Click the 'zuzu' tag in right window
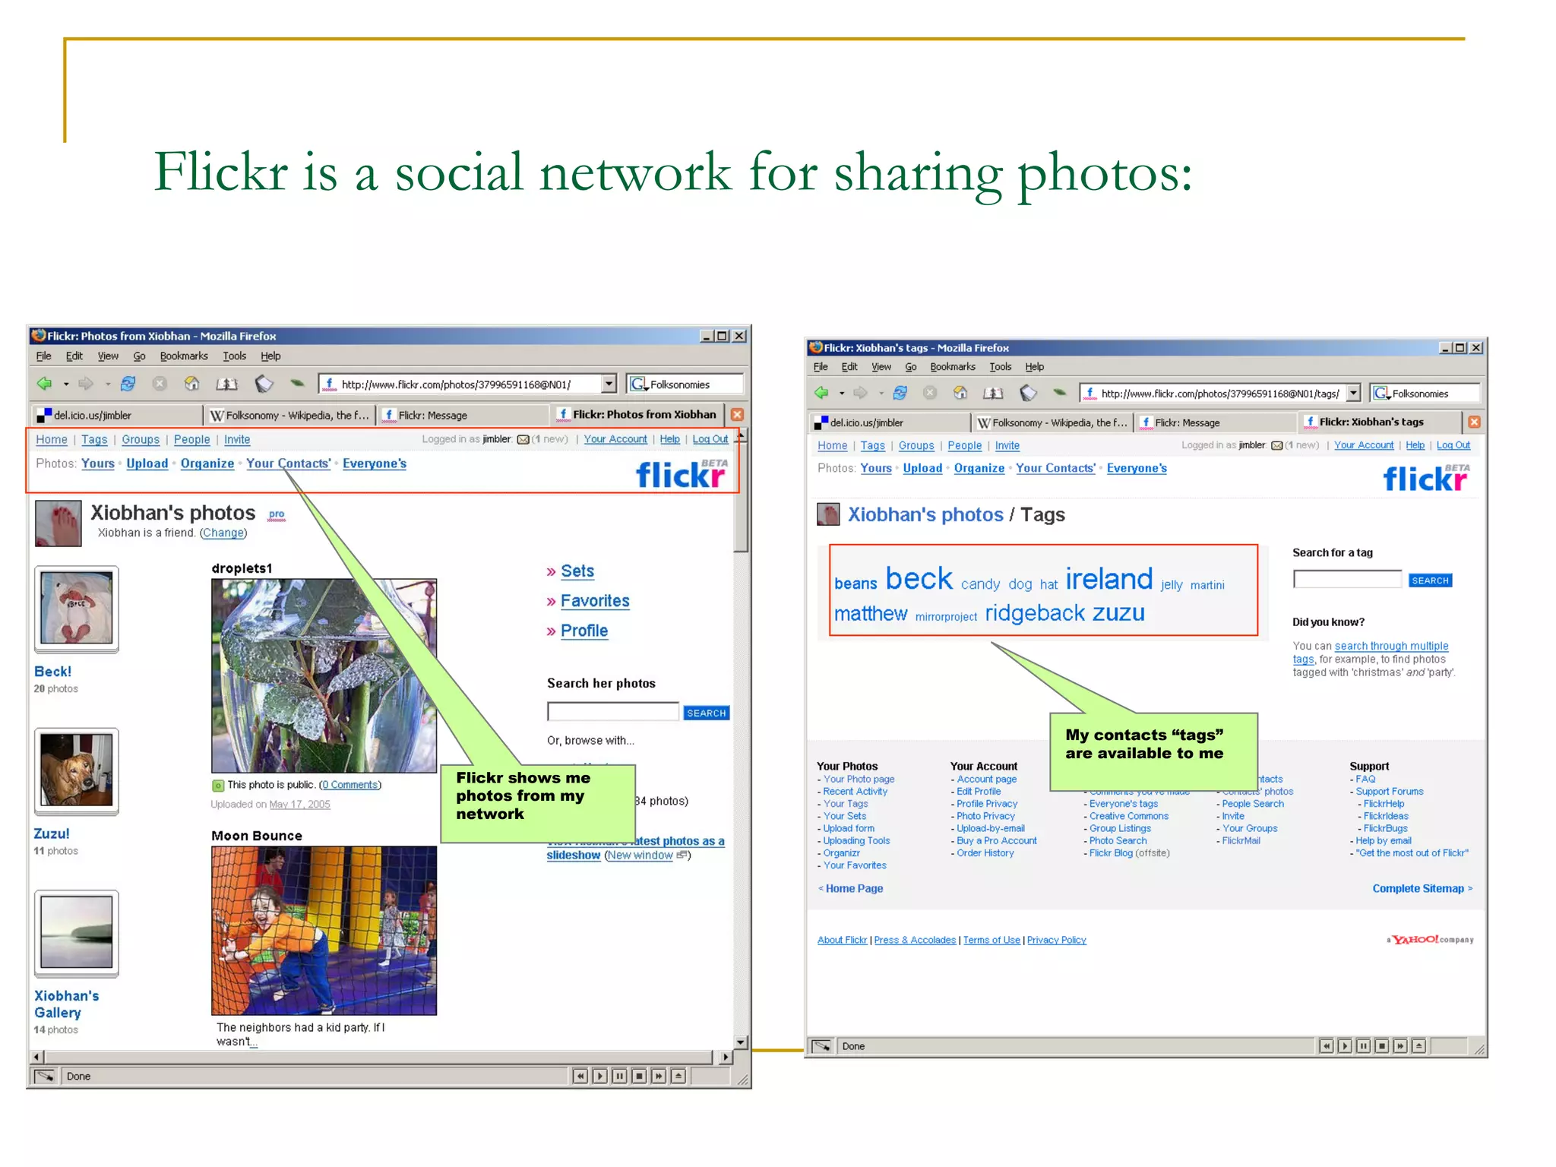This screenshot has width=1556, height=1167. (x=1118, y=612)
